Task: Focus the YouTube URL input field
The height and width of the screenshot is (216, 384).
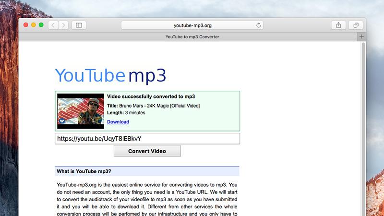Action: (147, 139)
